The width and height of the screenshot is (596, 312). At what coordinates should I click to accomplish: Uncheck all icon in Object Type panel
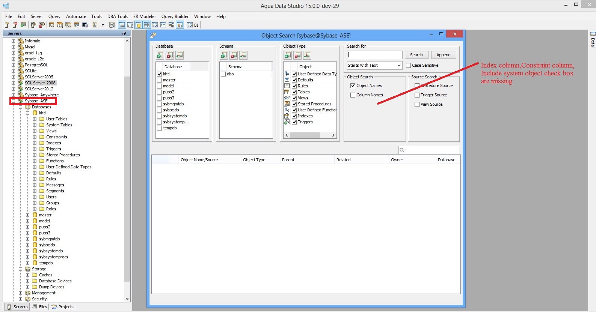click(x=297, y=55)
